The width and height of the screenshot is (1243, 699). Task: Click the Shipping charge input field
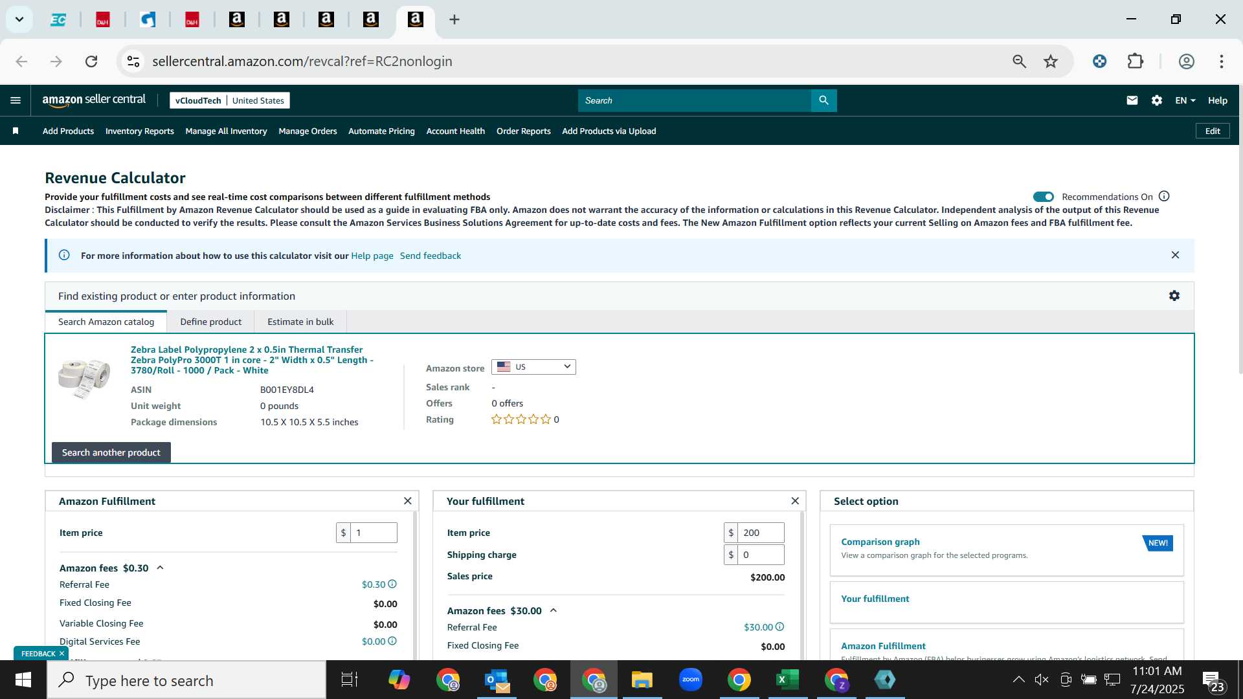pyautogui.click(x=760, y=555)
